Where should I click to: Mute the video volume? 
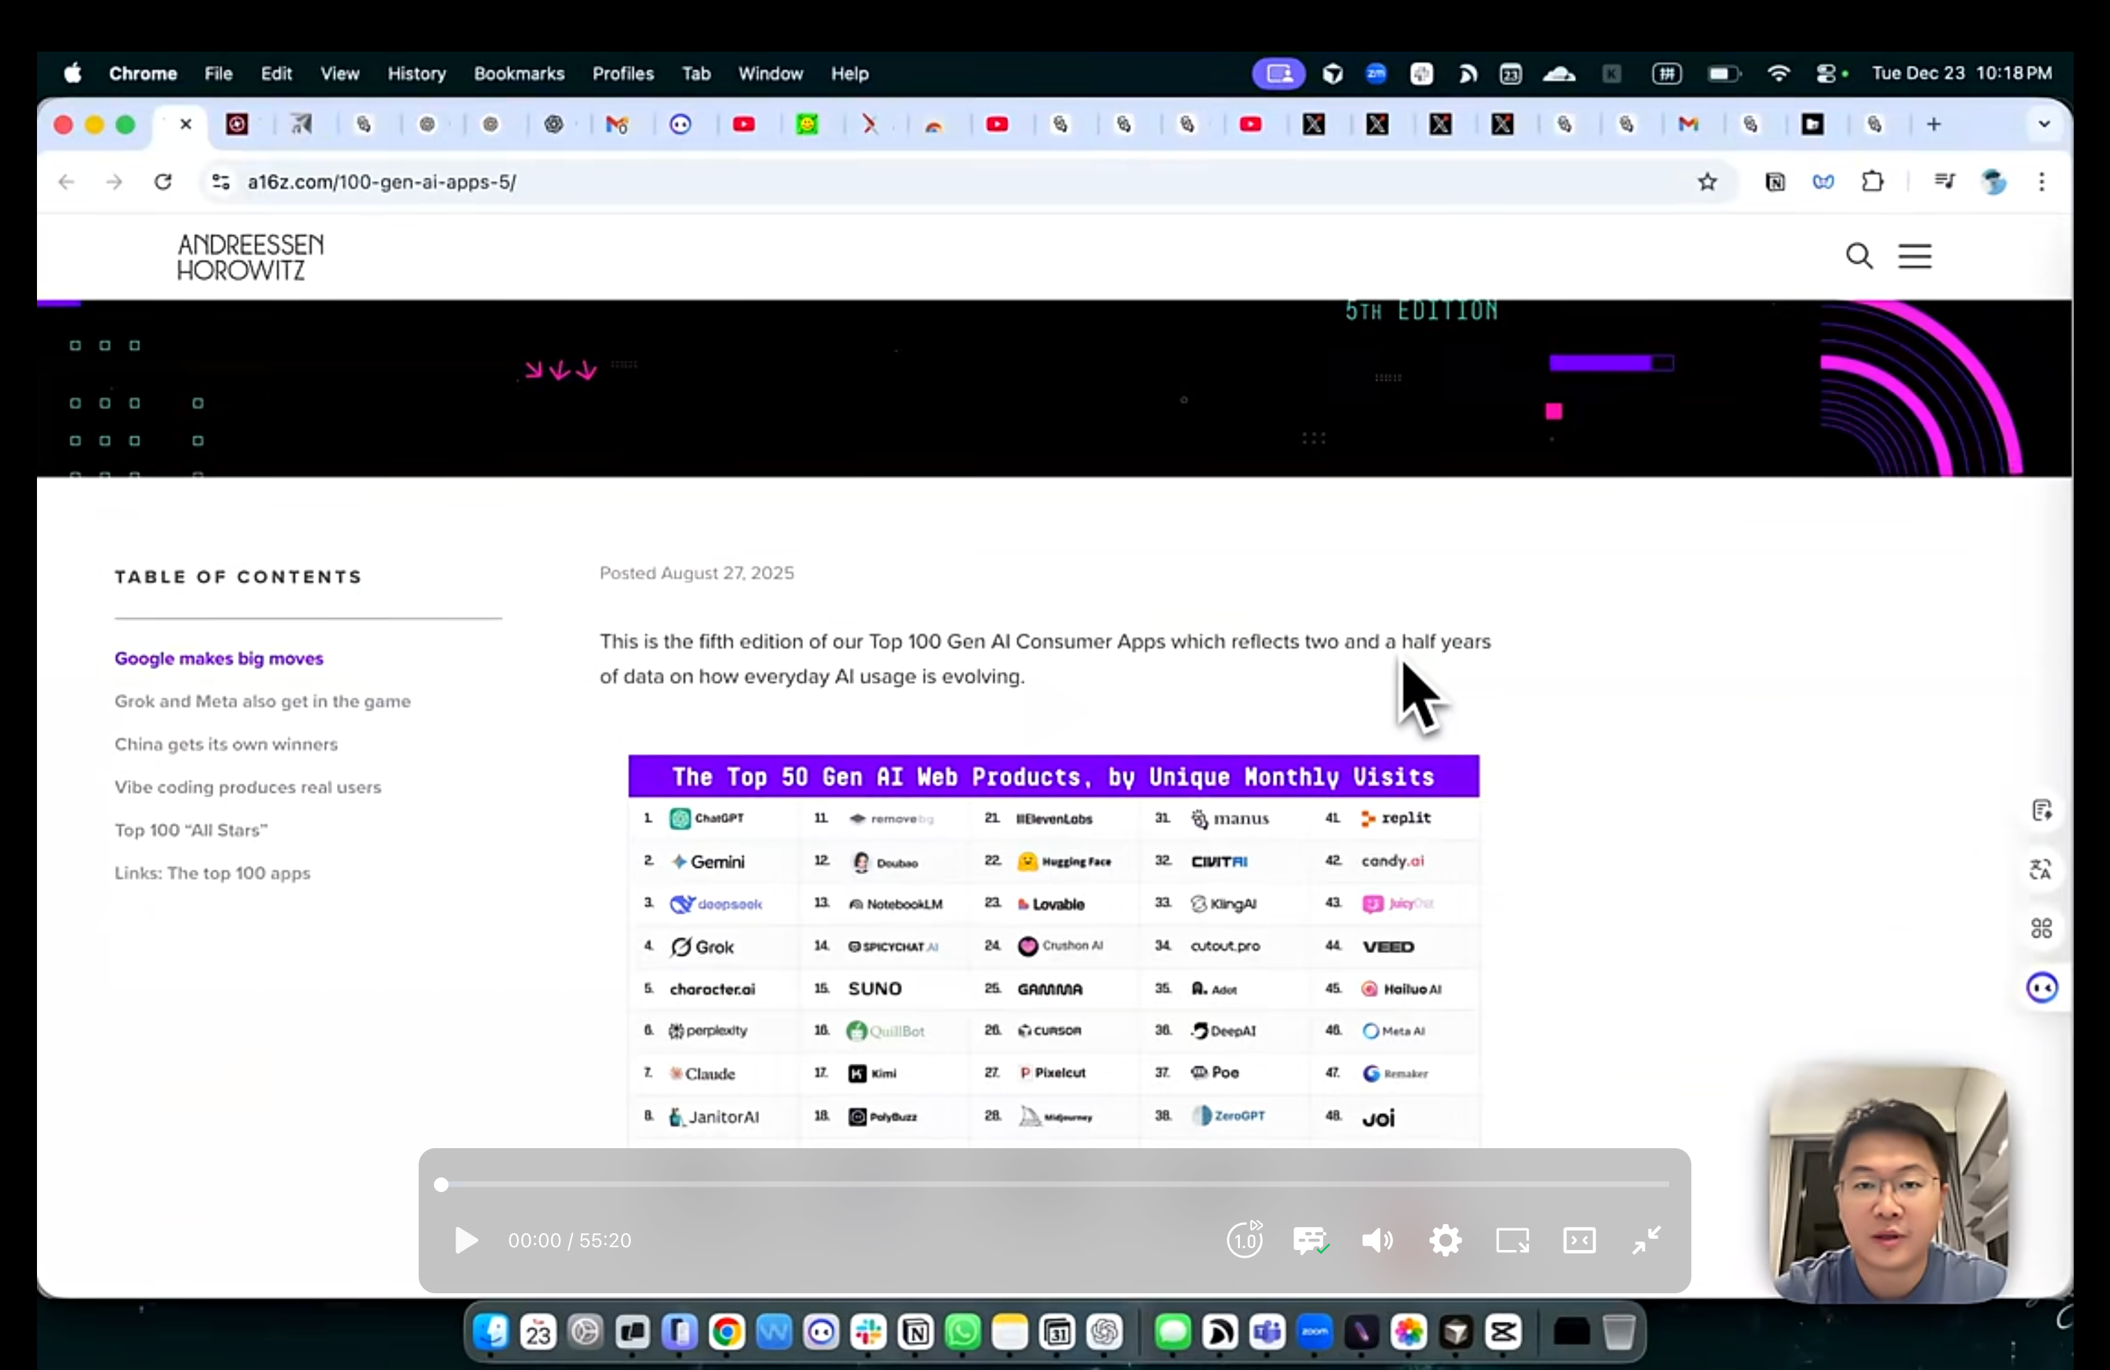(x=1377, y=1240)
